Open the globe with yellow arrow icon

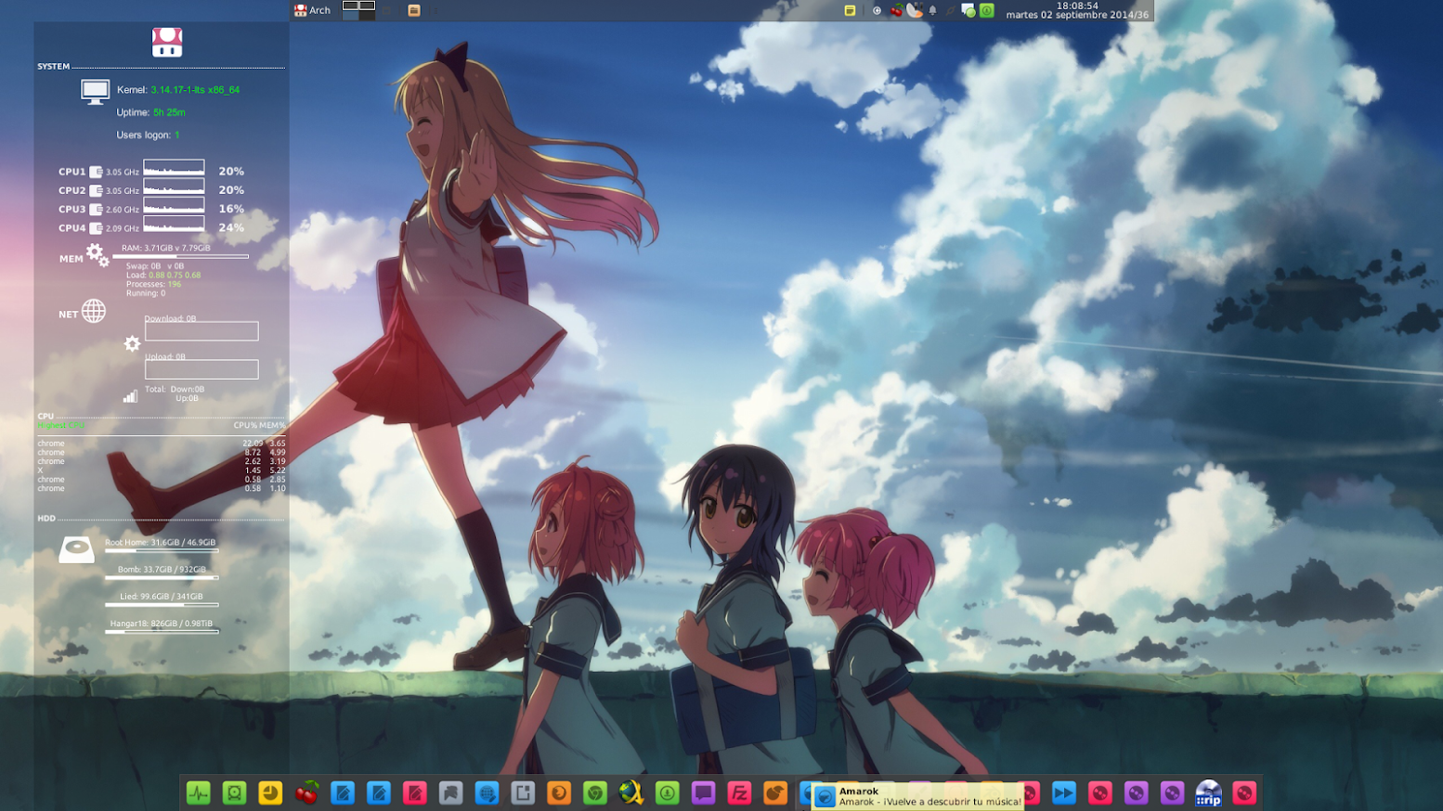[x=631, y=792]
